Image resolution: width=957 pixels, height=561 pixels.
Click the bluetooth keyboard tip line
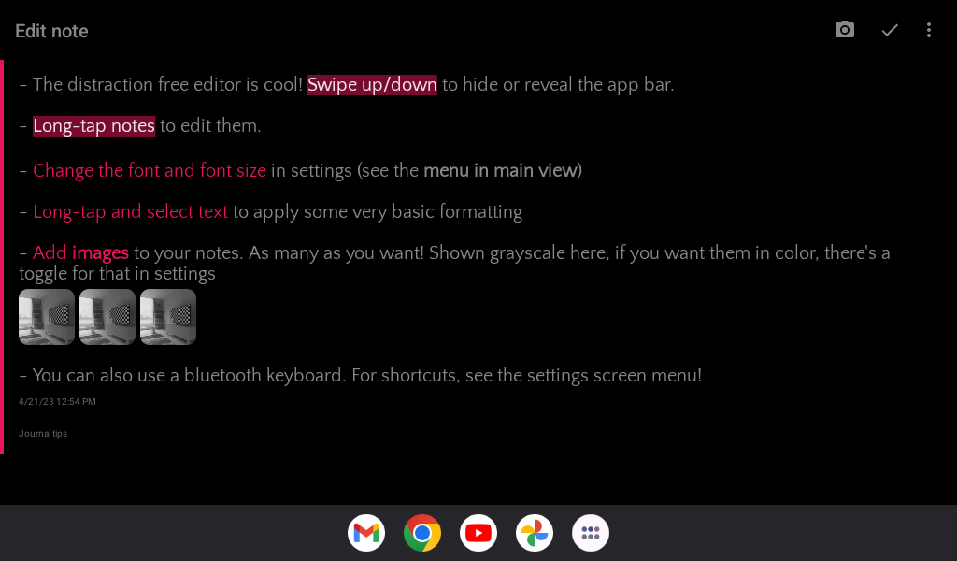(x=360, y=375)
